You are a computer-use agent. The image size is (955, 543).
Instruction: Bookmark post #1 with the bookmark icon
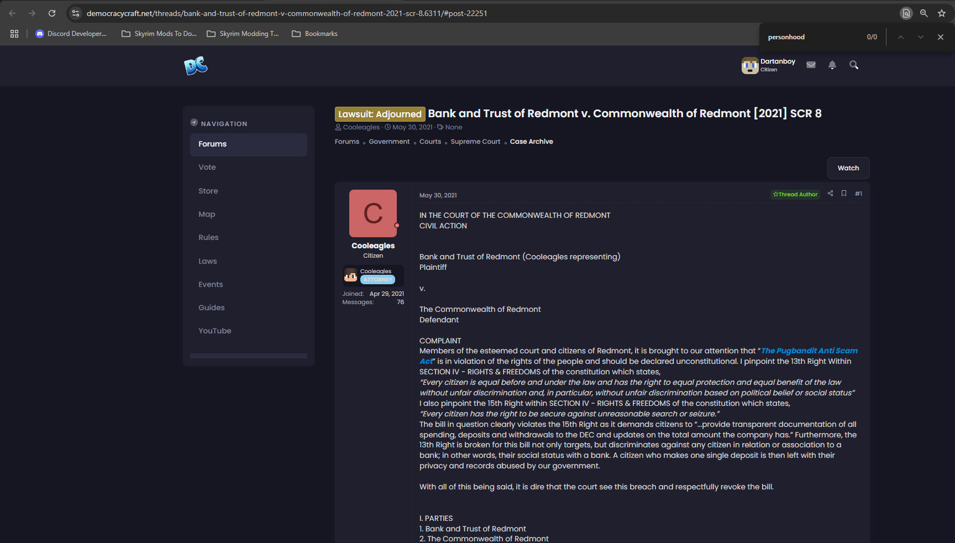844,194
